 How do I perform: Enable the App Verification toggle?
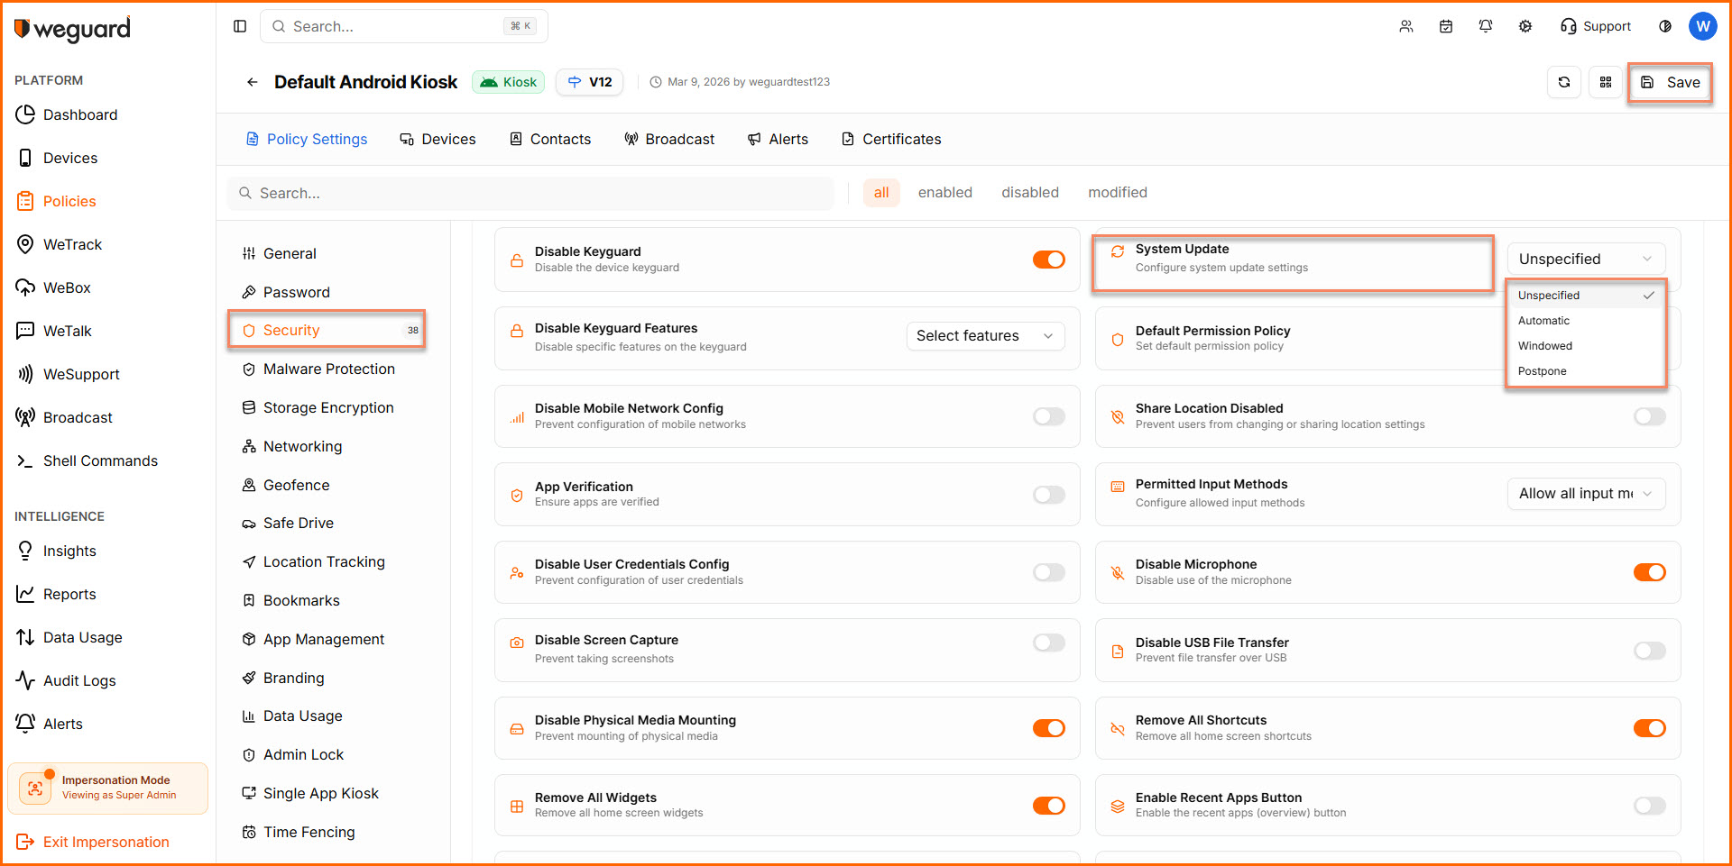pyautogui.click(x=1048, y=495)
